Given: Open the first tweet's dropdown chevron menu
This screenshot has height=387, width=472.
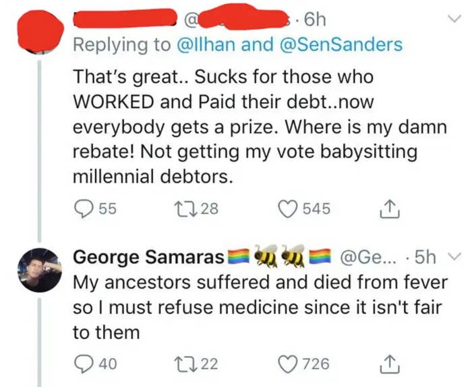Looking at the screenshot, I should point(454,19).
